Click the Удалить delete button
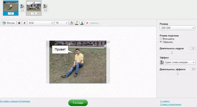This screenshot has width=197, height=107. click(93, 23)
